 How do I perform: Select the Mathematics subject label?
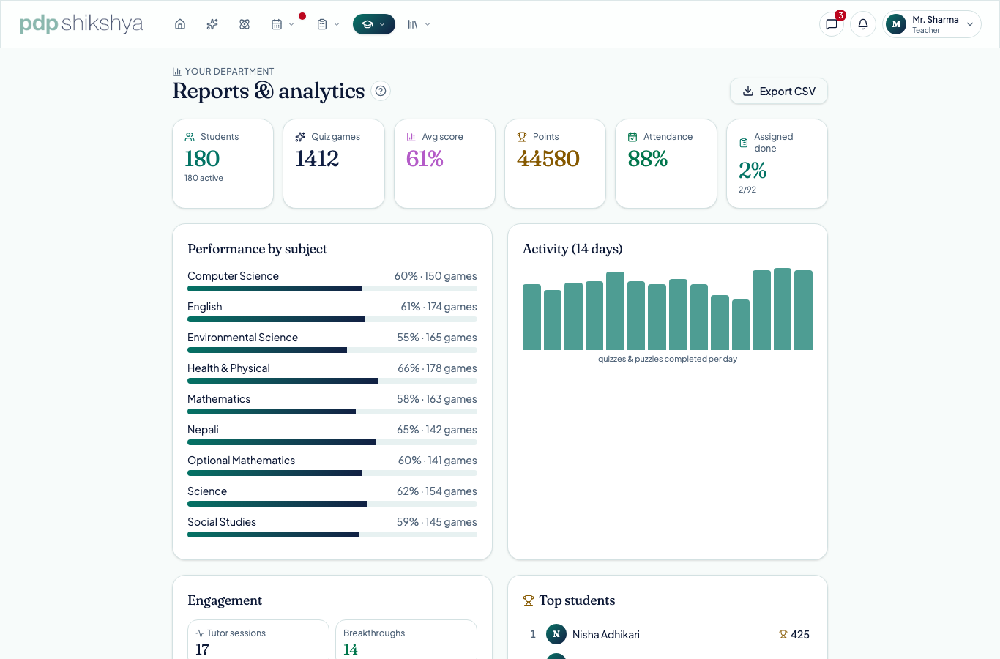pyautogui.click(x=219, y=399)
